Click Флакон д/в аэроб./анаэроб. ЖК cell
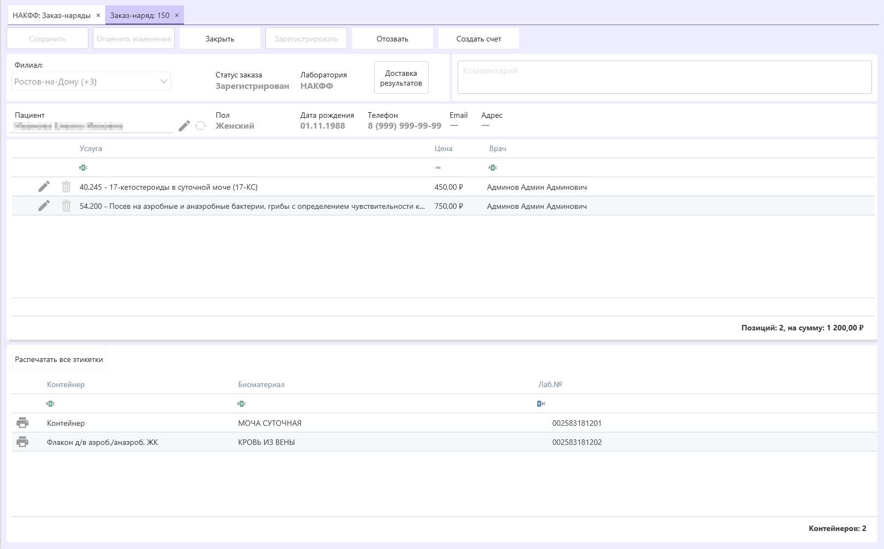 tap(102, 442)
